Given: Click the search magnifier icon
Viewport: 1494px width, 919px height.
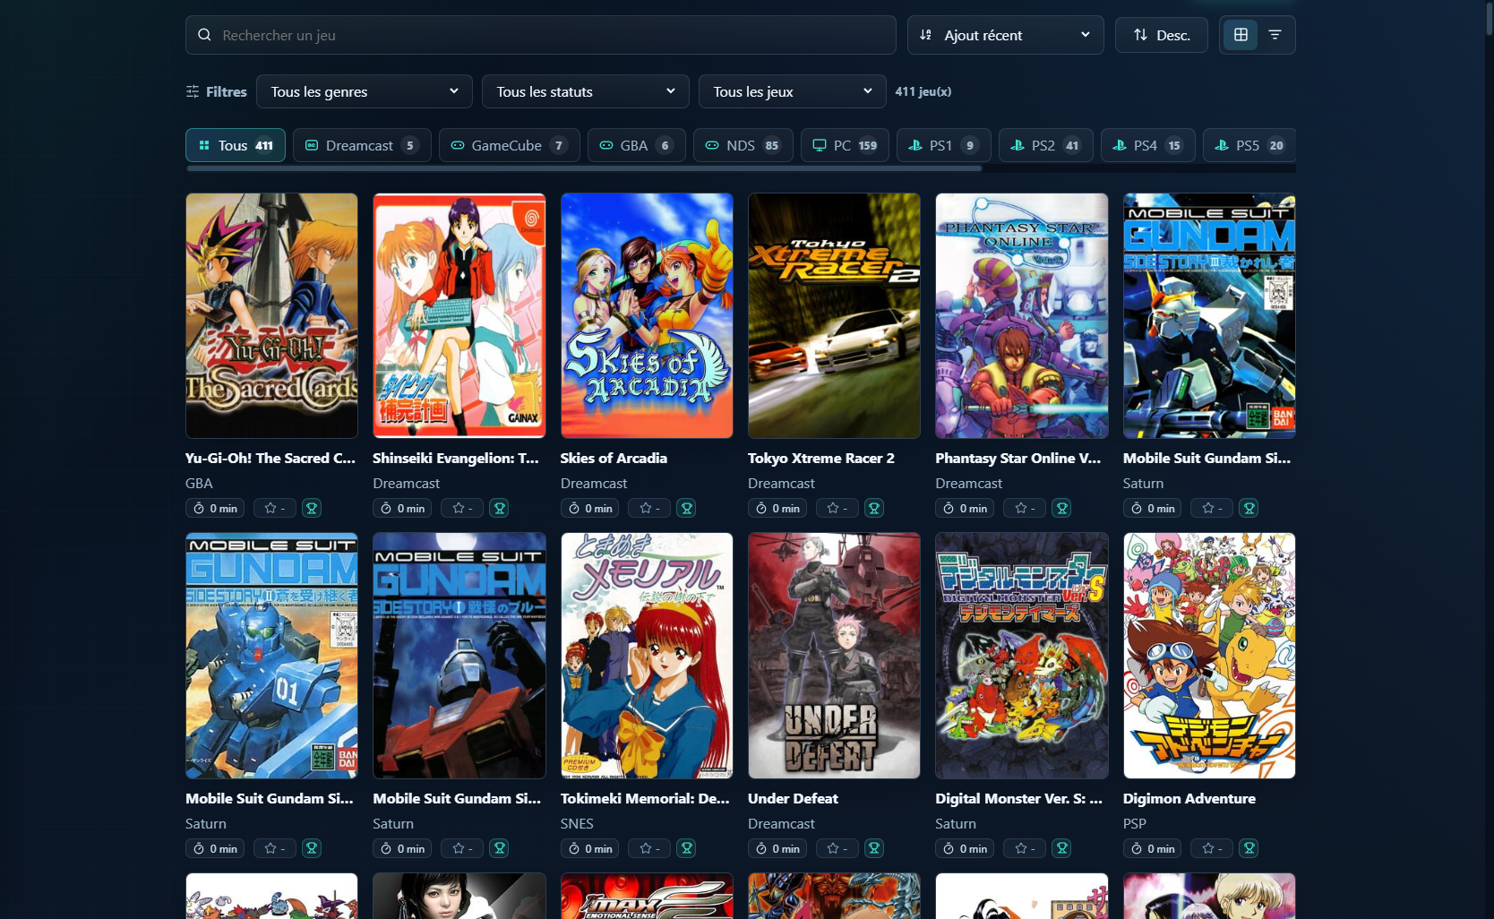Looking at the screenshot, I should (x=204, y=35).
